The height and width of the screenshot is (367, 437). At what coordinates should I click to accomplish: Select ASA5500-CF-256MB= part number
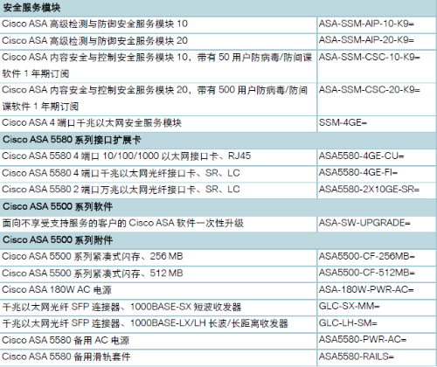tap(367, 256)
